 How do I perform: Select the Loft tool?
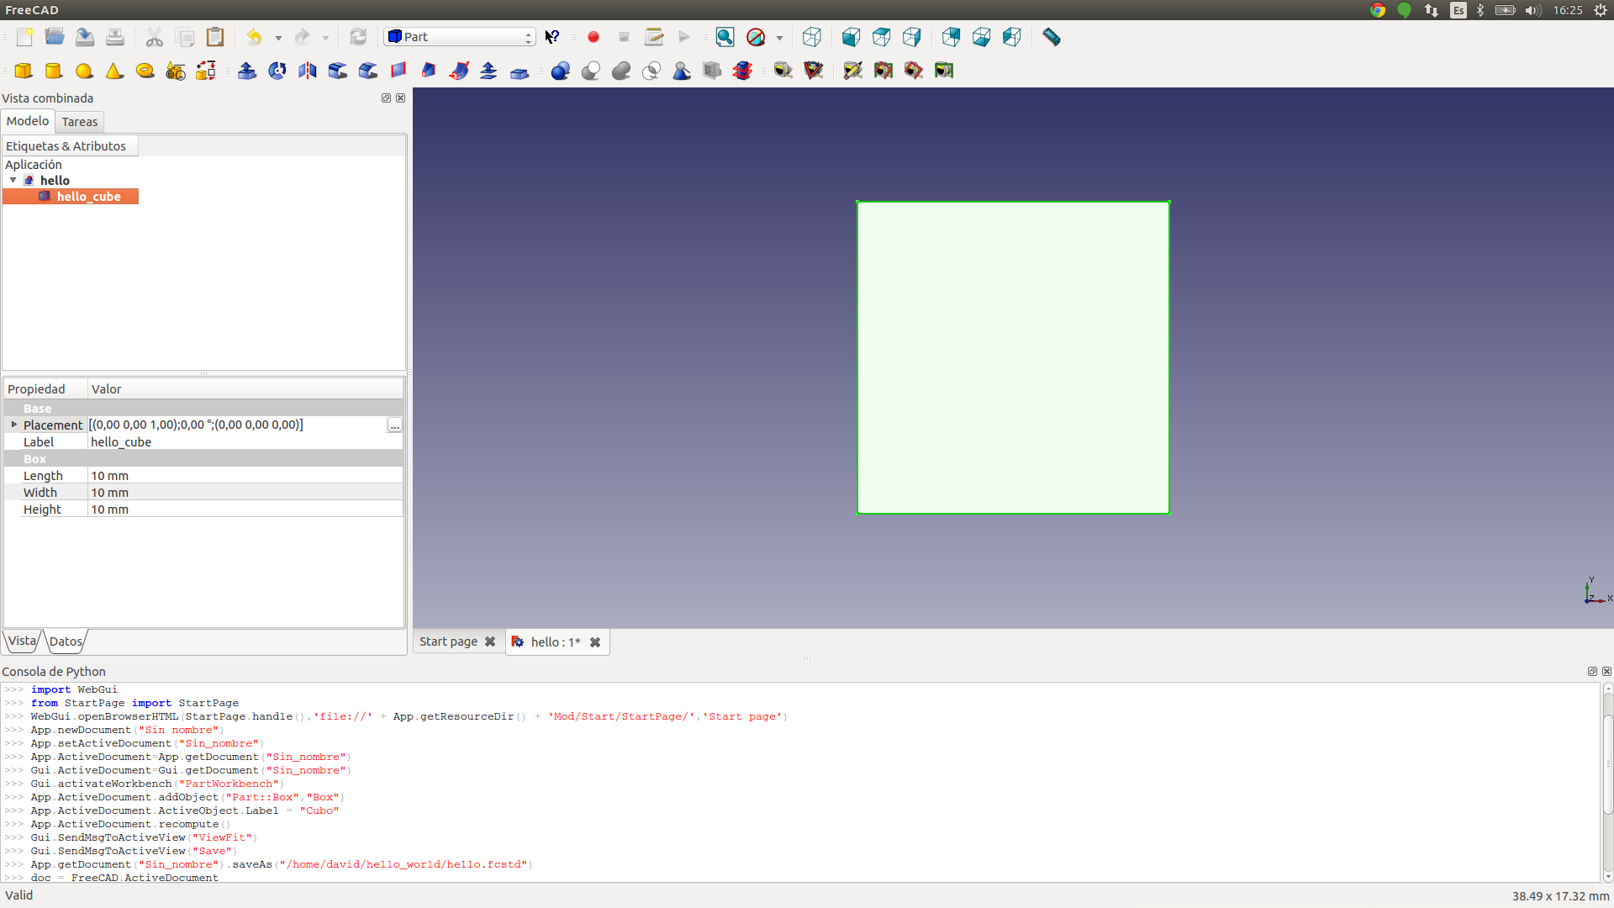(x=429, y=71)
